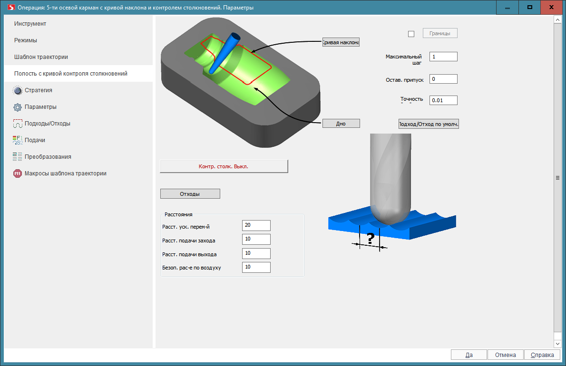Screen dimensions: 566x366
Task: Click the Расст. уск. перем-й field
Action: pyautogui.click(x=256, y=225)
